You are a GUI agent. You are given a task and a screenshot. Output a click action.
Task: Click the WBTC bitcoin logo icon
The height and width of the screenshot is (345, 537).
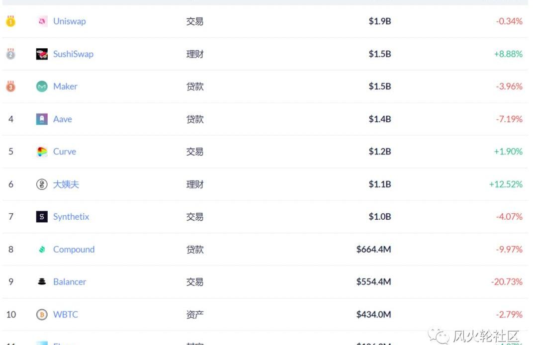point(42,315)
